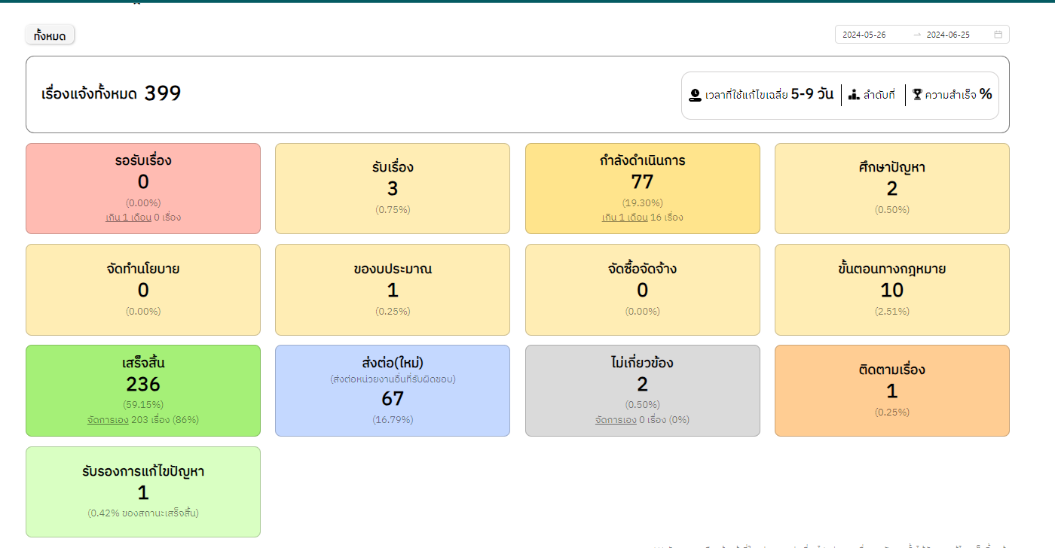This screenshot has width=1055, height=548.
Task: Select the รับเรื่อง card showing 3
Action: click(x=393, y=188)
